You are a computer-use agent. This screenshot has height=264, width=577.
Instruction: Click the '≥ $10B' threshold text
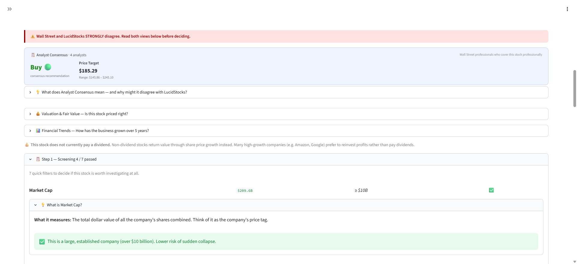(361, 190)
